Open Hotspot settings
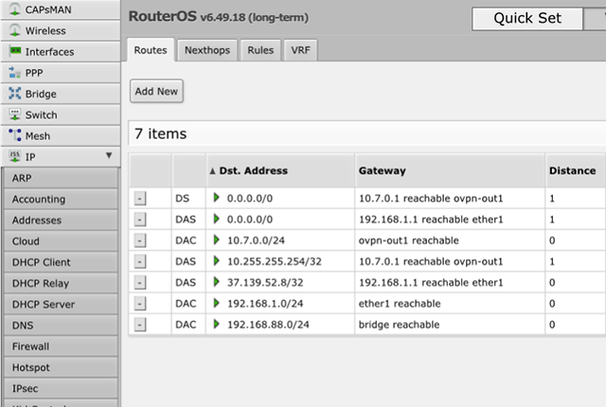 [x=61, y=367]
